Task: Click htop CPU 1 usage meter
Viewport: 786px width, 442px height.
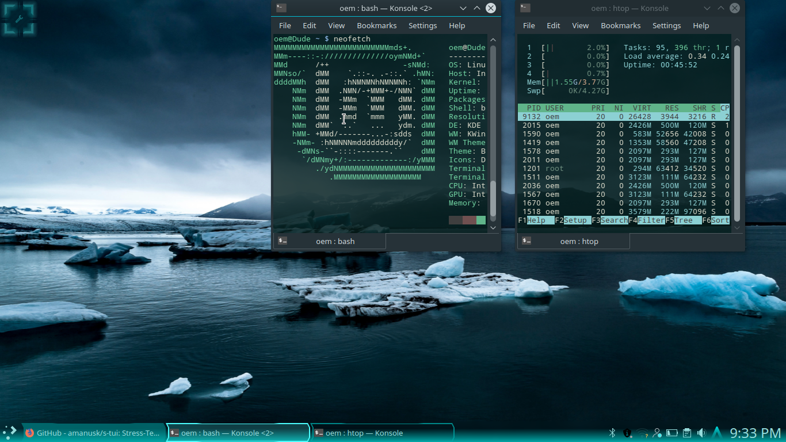Action: (x=568, y=48)
